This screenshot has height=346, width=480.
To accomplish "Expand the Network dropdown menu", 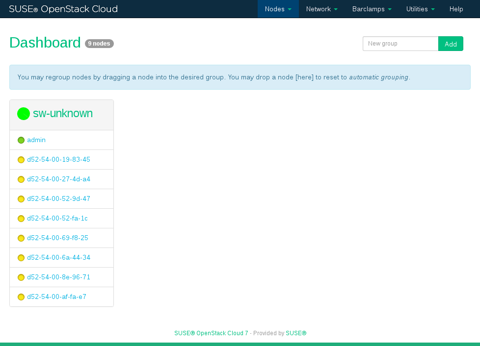I will pos(321,9).
